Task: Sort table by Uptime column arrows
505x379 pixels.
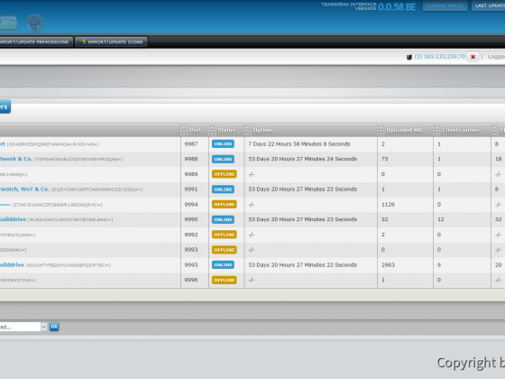Action: (x=247, y=130)
